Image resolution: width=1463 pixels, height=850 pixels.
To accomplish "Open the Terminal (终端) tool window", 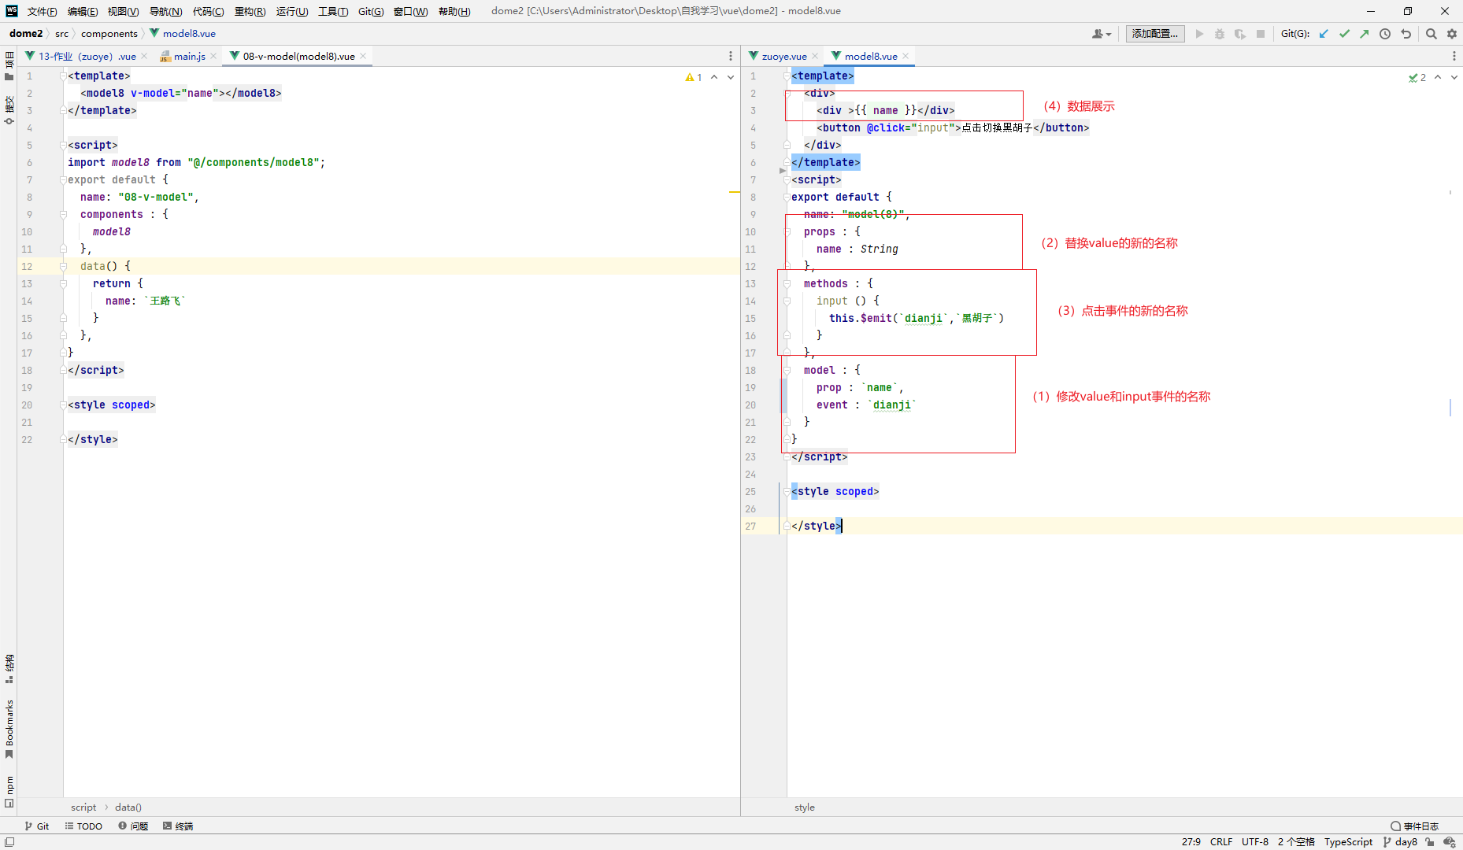I will tap(178, 826).
